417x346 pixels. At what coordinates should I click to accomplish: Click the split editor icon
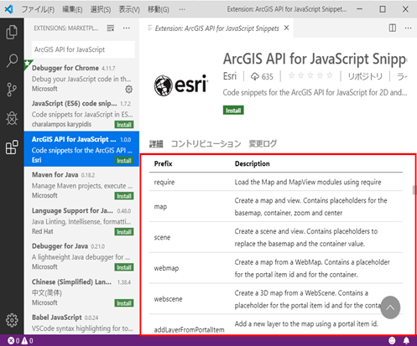coord(393,28)
